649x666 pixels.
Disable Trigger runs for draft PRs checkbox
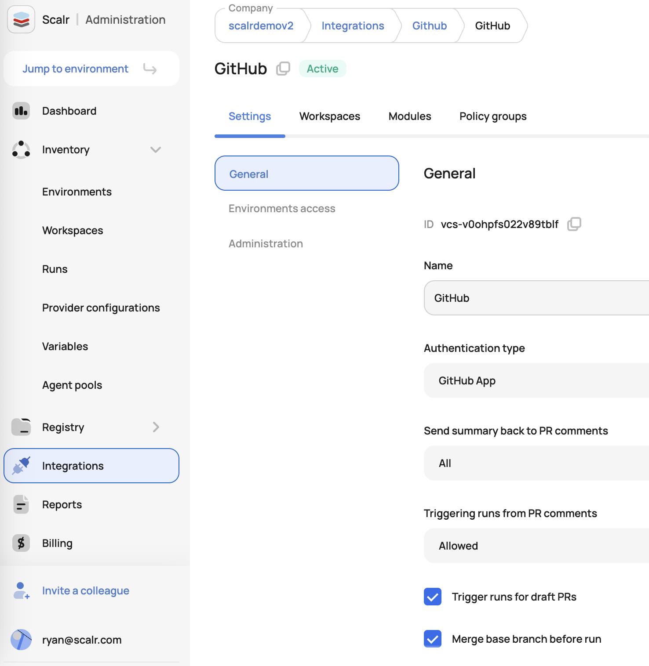[x=433, y=597]
